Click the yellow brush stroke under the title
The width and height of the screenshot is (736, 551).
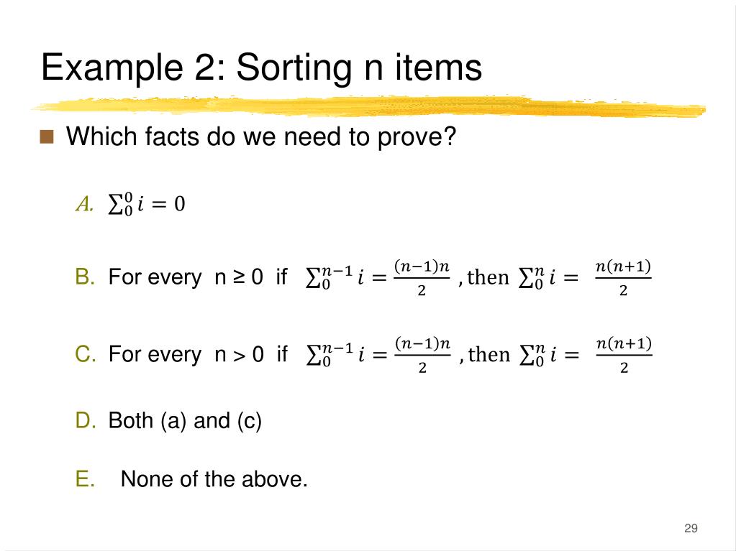[x=368, y=106]
